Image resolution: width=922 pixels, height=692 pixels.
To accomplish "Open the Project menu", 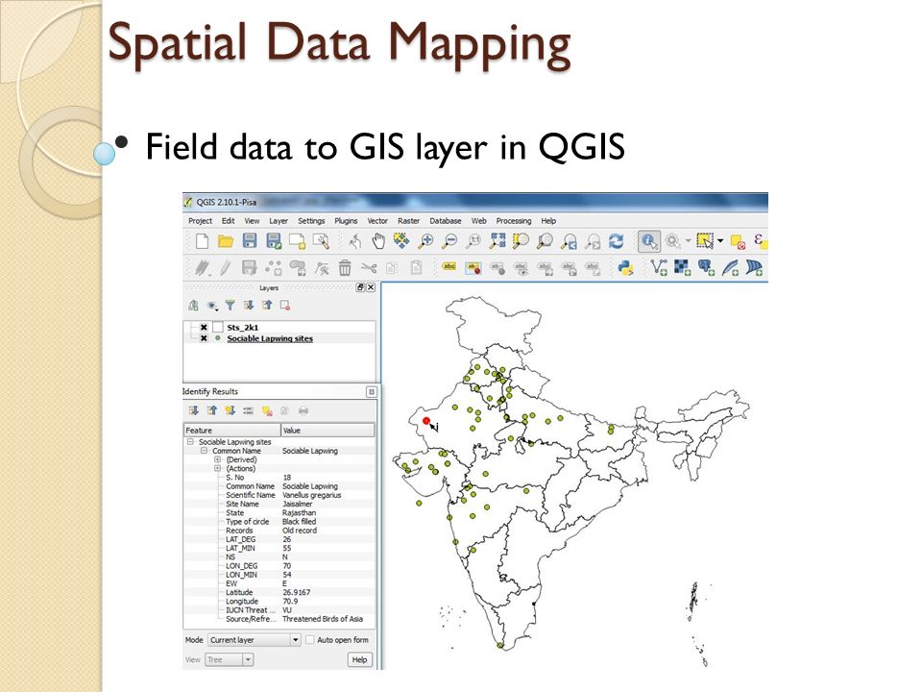I will (200, 221).
